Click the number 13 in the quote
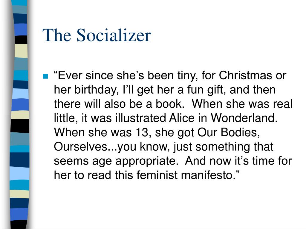This screenshot has height=229, width=306. click(142, 132)
